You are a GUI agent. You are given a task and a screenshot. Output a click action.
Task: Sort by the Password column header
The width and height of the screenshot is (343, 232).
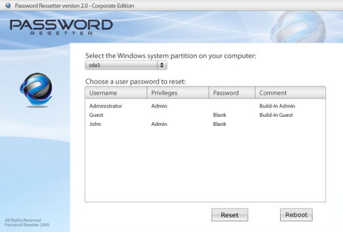[x=232, y=93]
